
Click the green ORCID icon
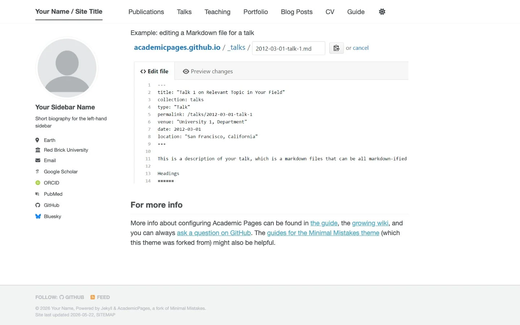coord(38,183)
